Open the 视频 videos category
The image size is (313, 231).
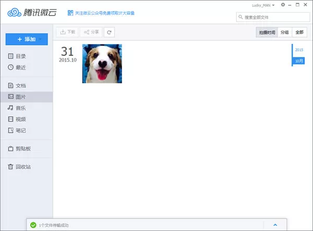coord(17,119)
